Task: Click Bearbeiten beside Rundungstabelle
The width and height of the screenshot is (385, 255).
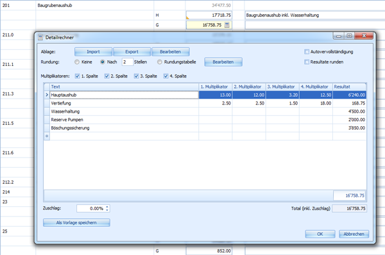Action: pos(223,62)
